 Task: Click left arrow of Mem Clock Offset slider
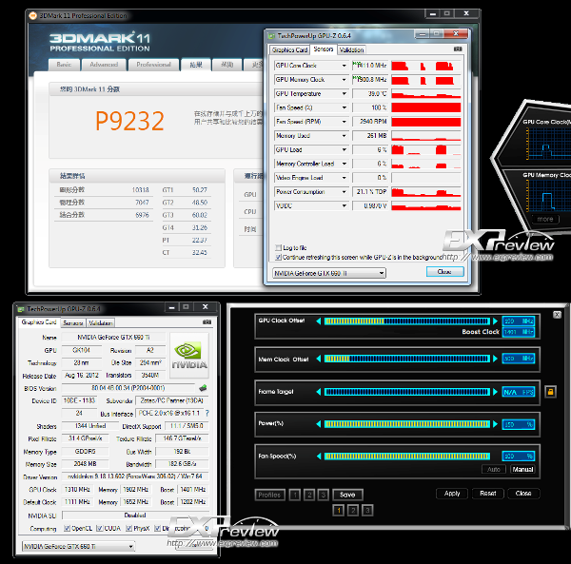click(319, 359)
